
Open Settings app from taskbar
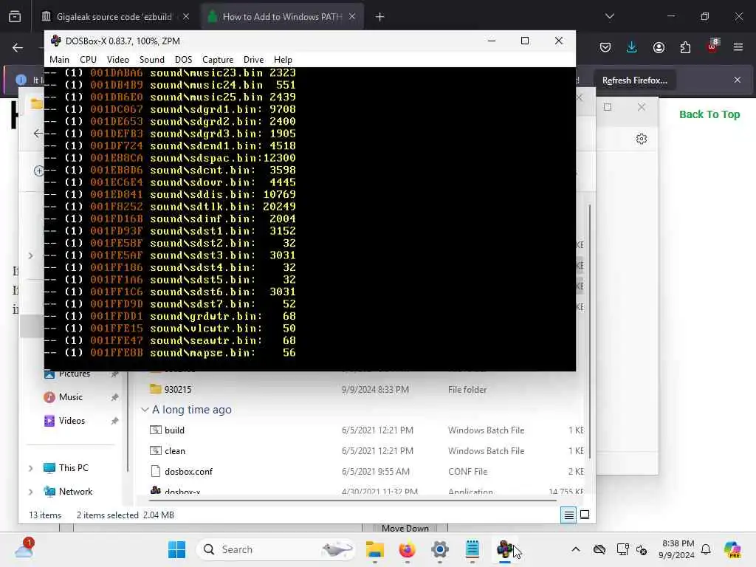pos(440,549)
